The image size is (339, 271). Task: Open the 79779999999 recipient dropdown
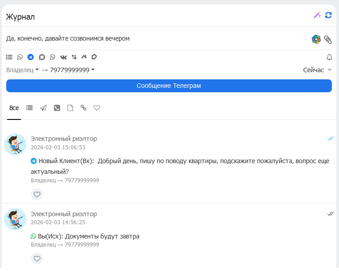pyautogui.click(x=72, y=70)
